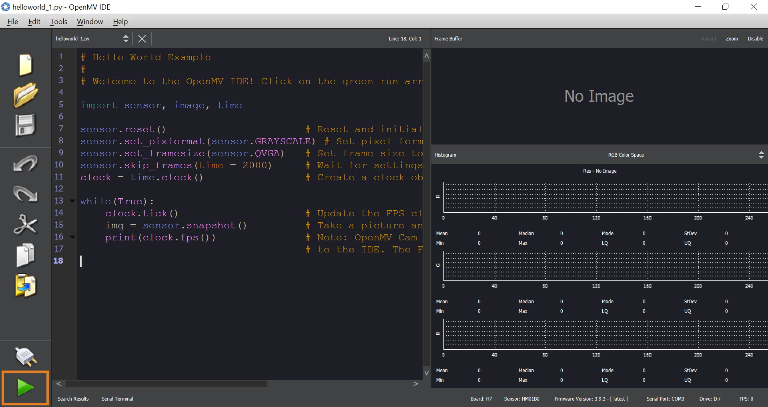Show the Serial Terminal panel
This screenshot has height=407, width=768.
pos(117,399)
